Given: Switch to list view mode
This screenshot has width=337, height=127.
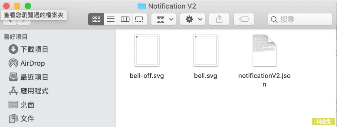Looking at the screenshot, I should 111,19.
